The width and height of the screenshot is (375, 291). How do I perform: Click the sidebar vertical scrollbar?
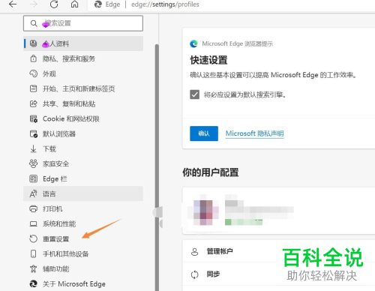coord(157,167)
